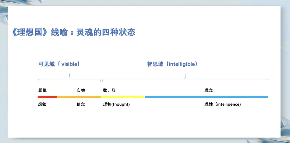Click the 理智(thought) text

(x=116, y=104)
